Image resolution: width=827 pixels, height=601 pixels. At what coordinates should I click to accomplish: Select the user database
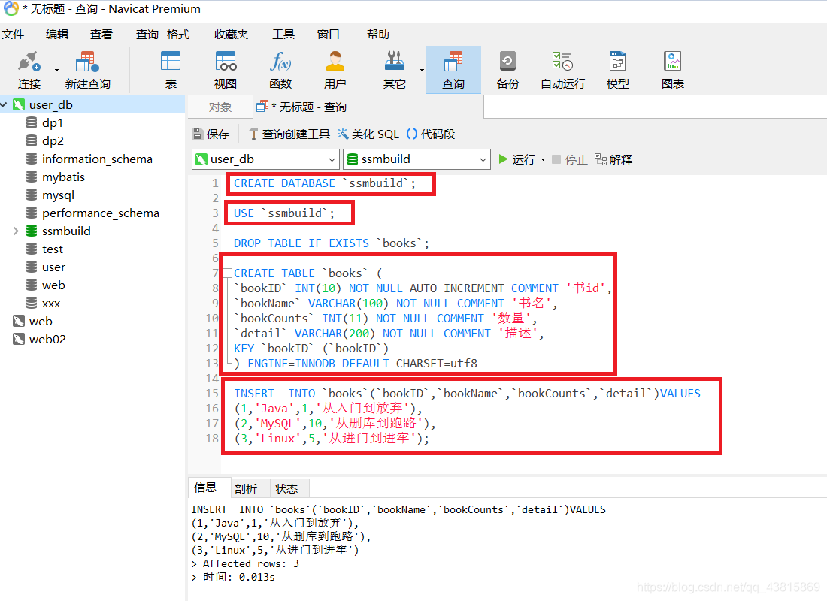click(x=46, y=267)
